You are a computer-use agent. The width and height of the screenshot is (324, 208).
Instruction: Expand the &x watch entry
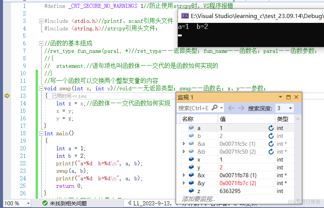tap(184, 175)
